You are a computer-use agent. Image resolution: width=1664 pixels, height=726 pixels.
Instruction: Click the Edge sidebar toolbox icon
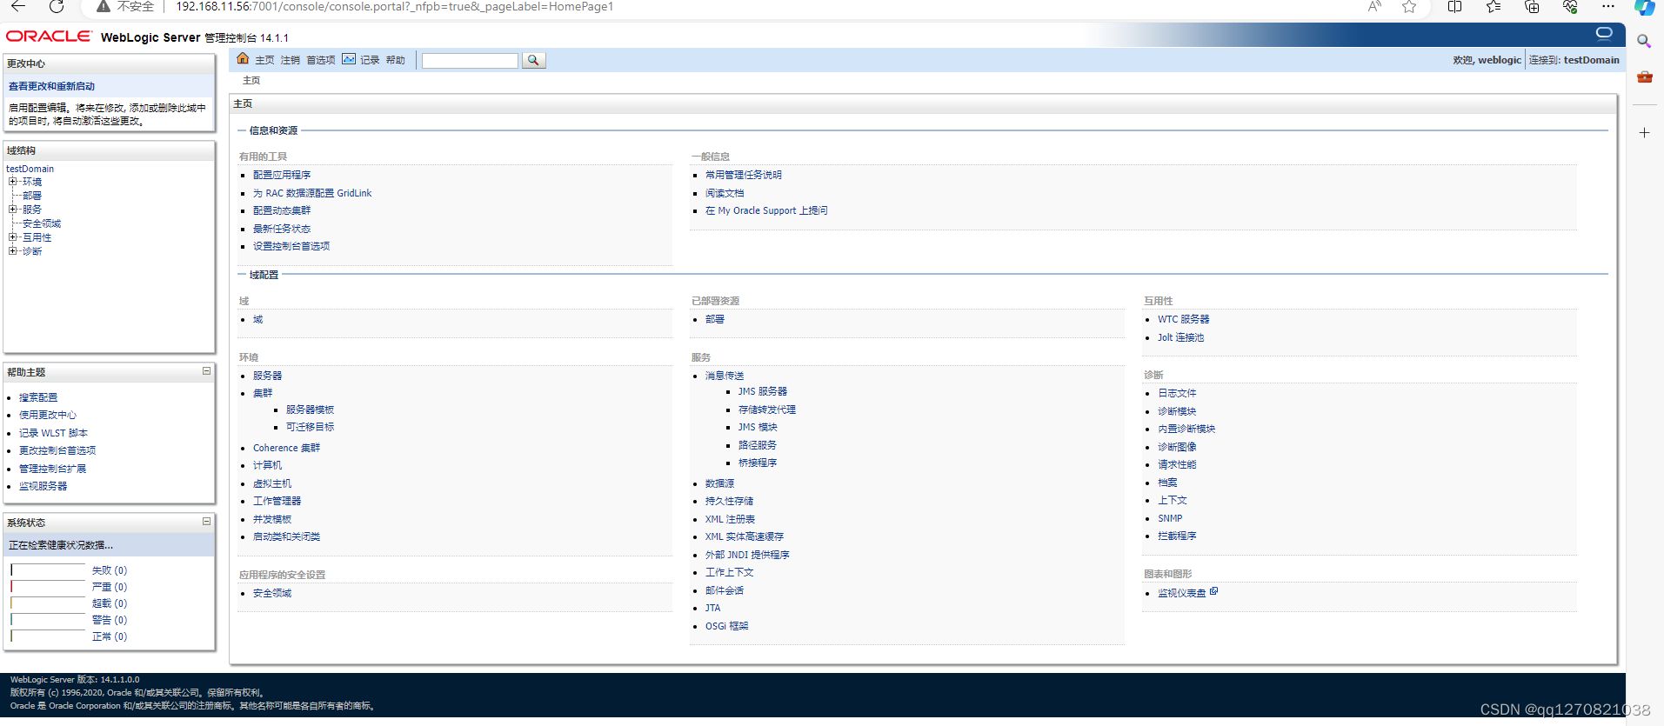(1644, 77)
